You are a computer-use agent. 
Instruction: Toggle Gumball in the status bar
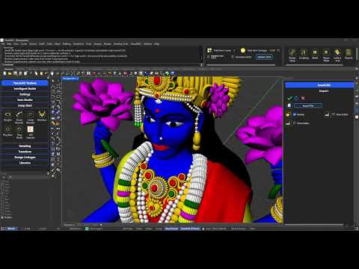pyautogui.click(x=190, y=229)
